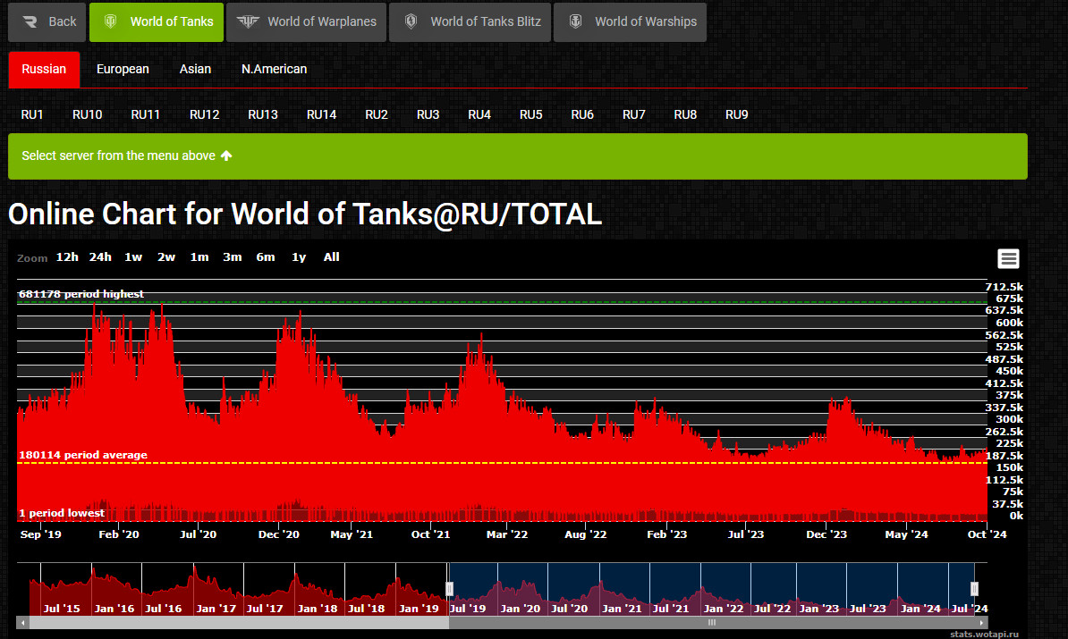Click the Back arrow logo icon

[30, 22]
